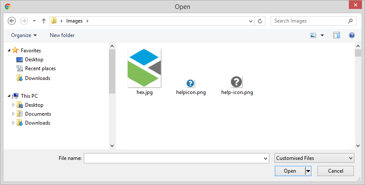Click the search magnifier icon
The height and width of the screenshot is (185, 365).
(x=351, y=21)
